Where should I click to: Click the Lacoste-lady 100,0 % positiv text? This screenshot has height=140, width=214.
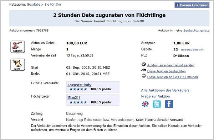pyautogui.click(x=101, y=89)
